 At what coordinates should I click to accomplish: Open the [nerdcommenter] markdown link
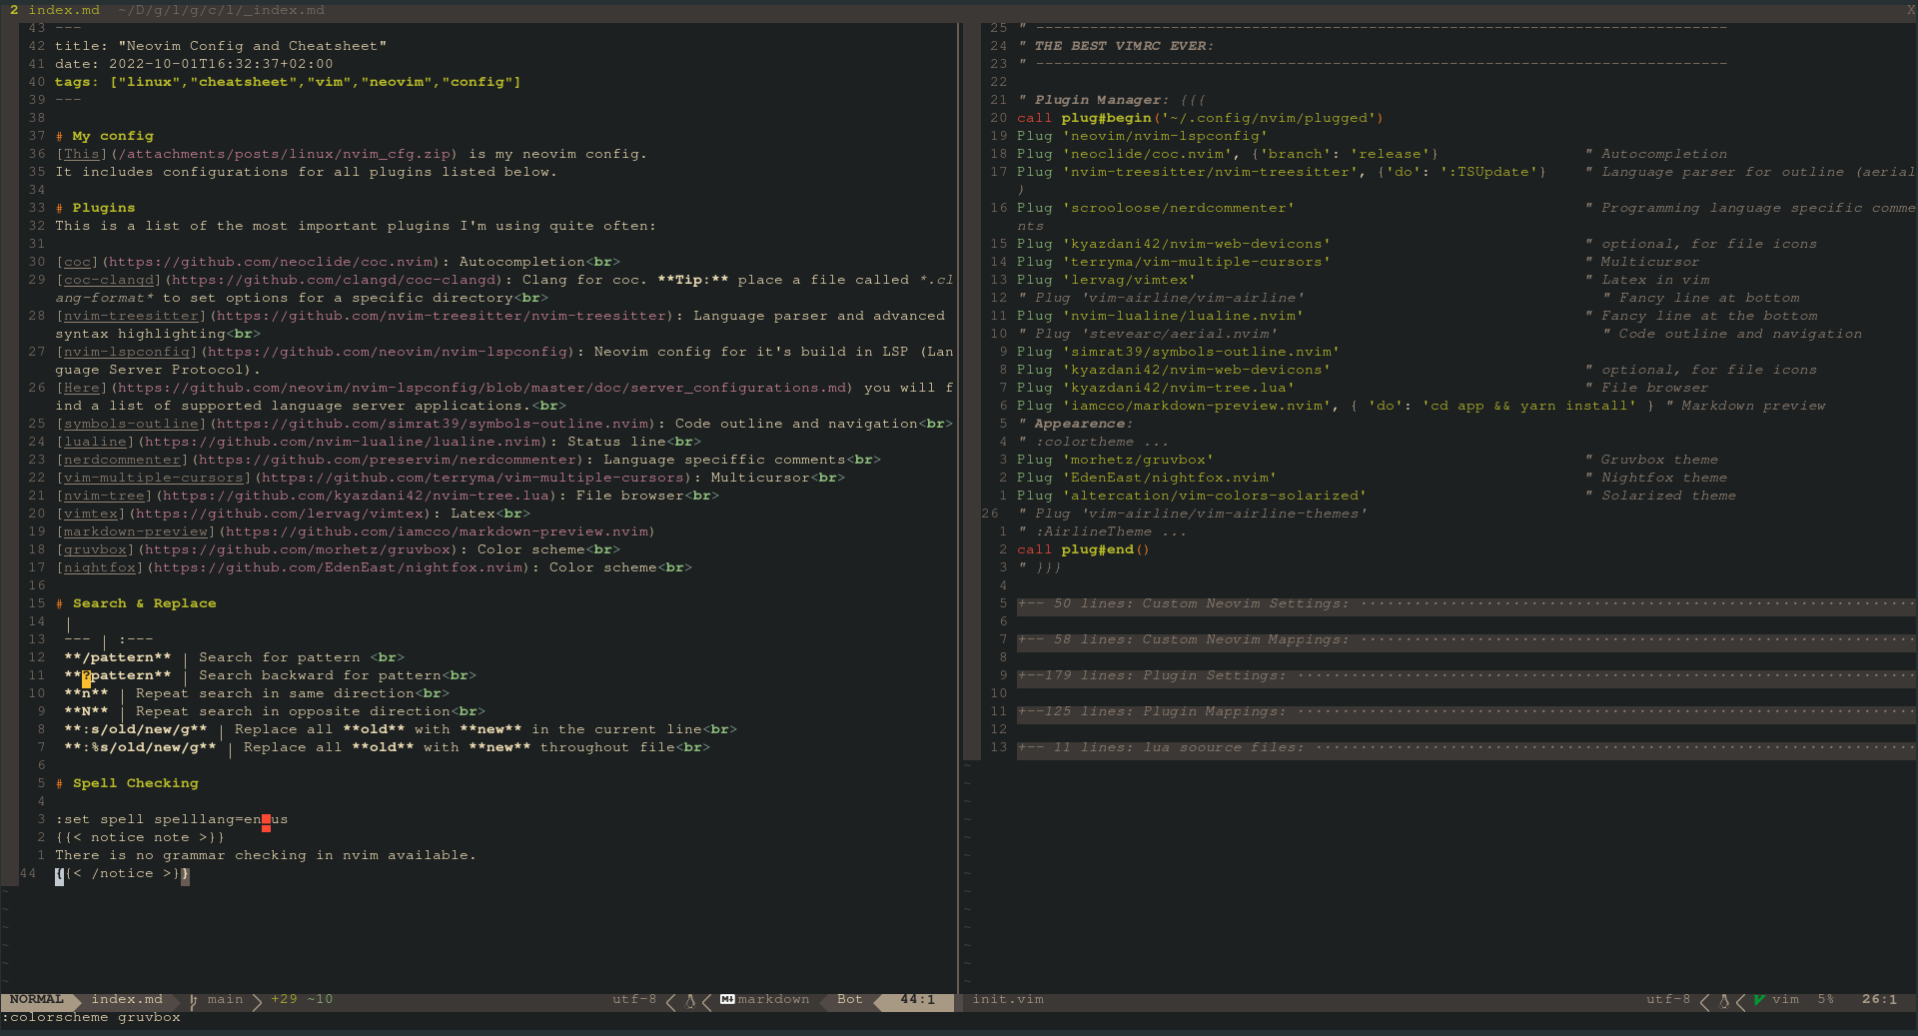(x=122, y=460)
